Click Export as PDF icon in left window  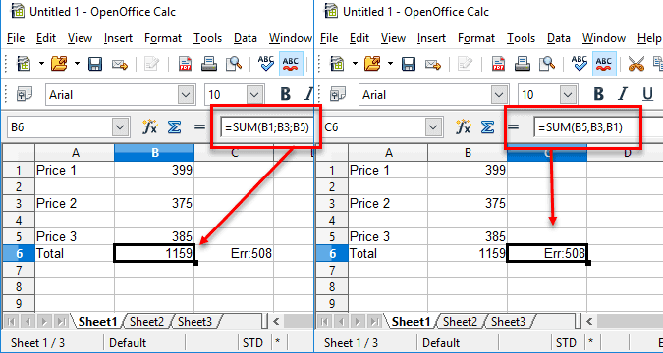click(185, 64)
